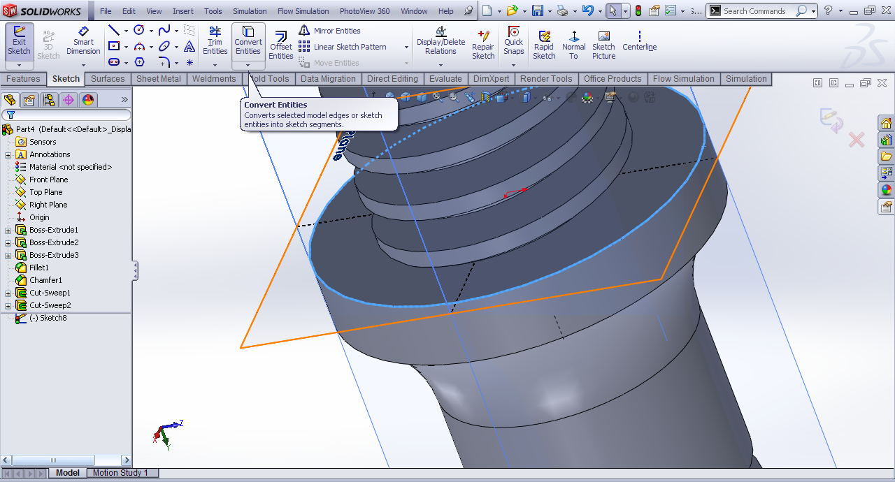Expand the Cut-Sweep2 tree node
The image size is (895, 482).
[8, 306]
